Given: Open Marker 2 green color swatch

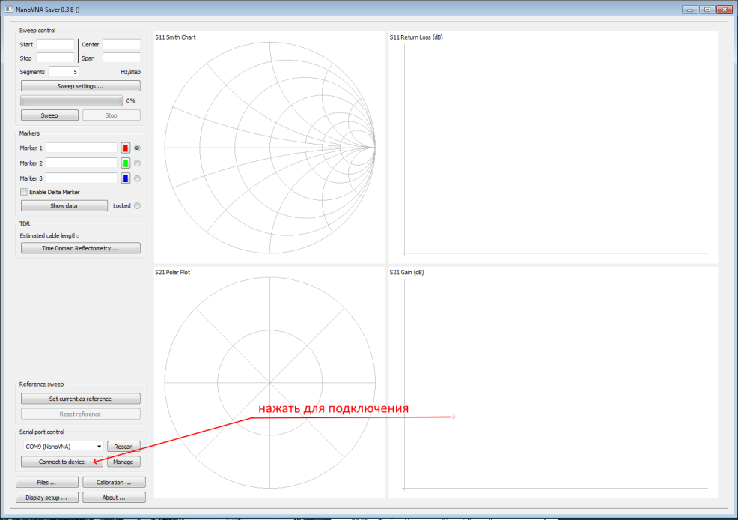Looking at the screenshot, I should tap(126, 163).
